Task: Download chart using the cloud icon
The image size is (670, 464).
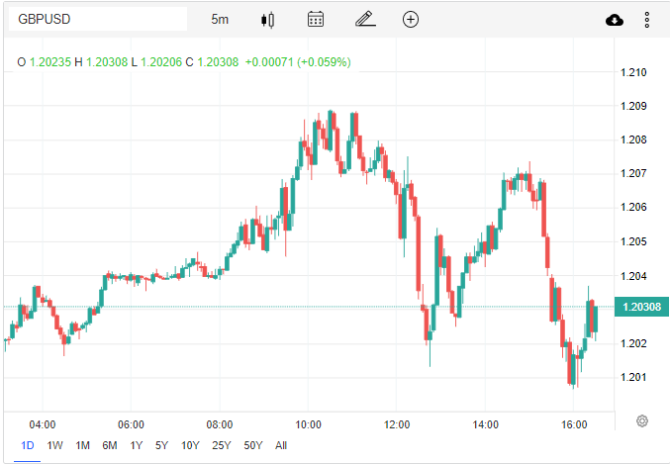Action: click(x=614, y=20)
